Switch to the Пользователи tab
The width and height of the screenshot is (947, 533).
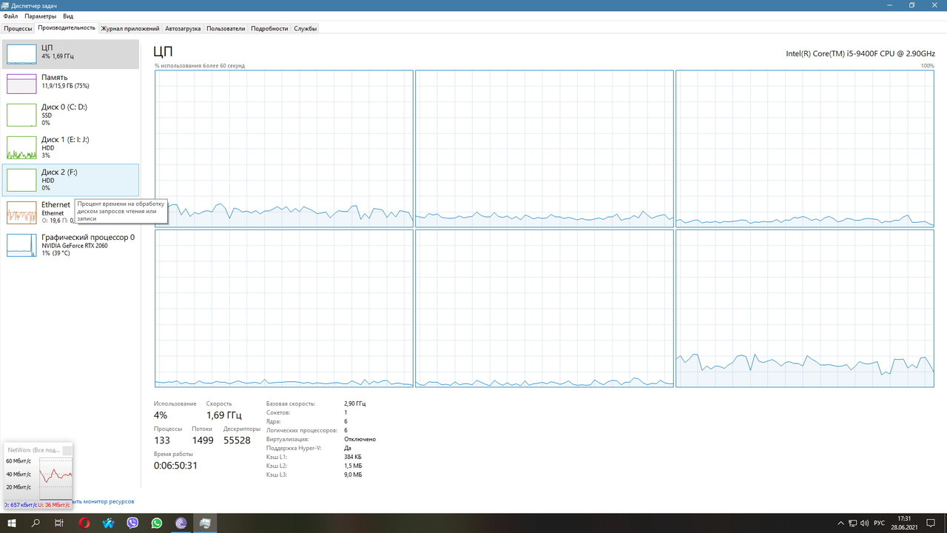226,28
